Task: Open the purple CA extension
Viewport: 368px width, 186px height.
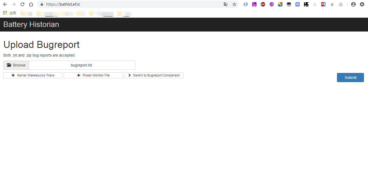Action: (272, 4)
